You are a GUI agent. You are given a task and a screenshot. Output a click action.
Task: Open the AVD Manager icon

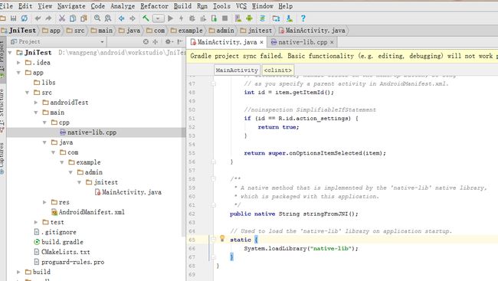click(x=238, y=18)
